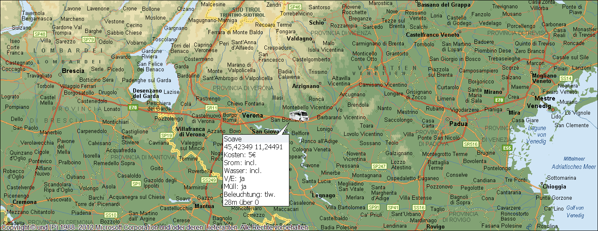Click the SP41 road shield

coord(393,207)
